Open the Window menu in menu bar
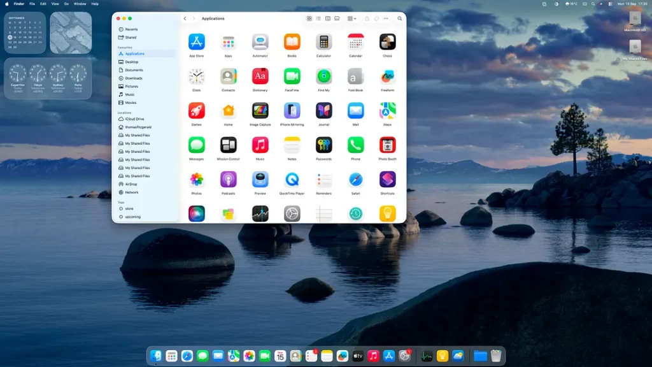Screen dimensions: 652x367 [x=80, y=4]
